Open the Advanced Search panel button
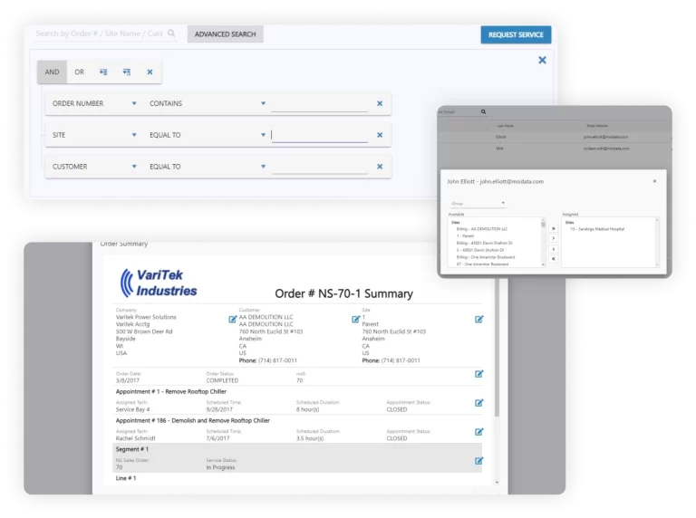This screenshot has height=518, width=696. 225,34
